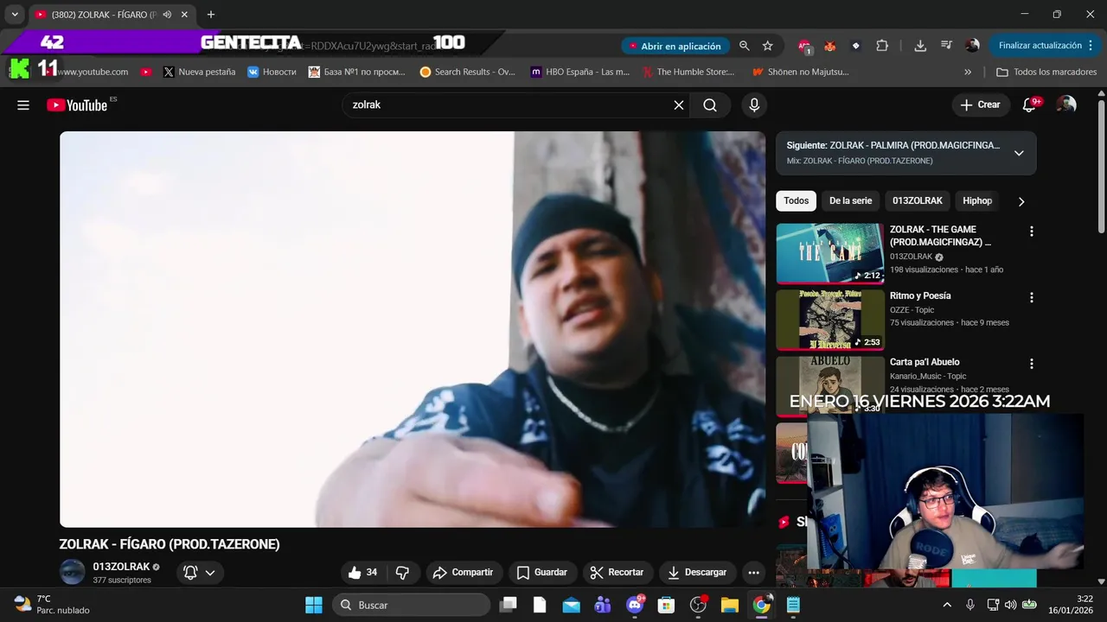Open the zoom magnifier in address bar

[x=744, y=46]
